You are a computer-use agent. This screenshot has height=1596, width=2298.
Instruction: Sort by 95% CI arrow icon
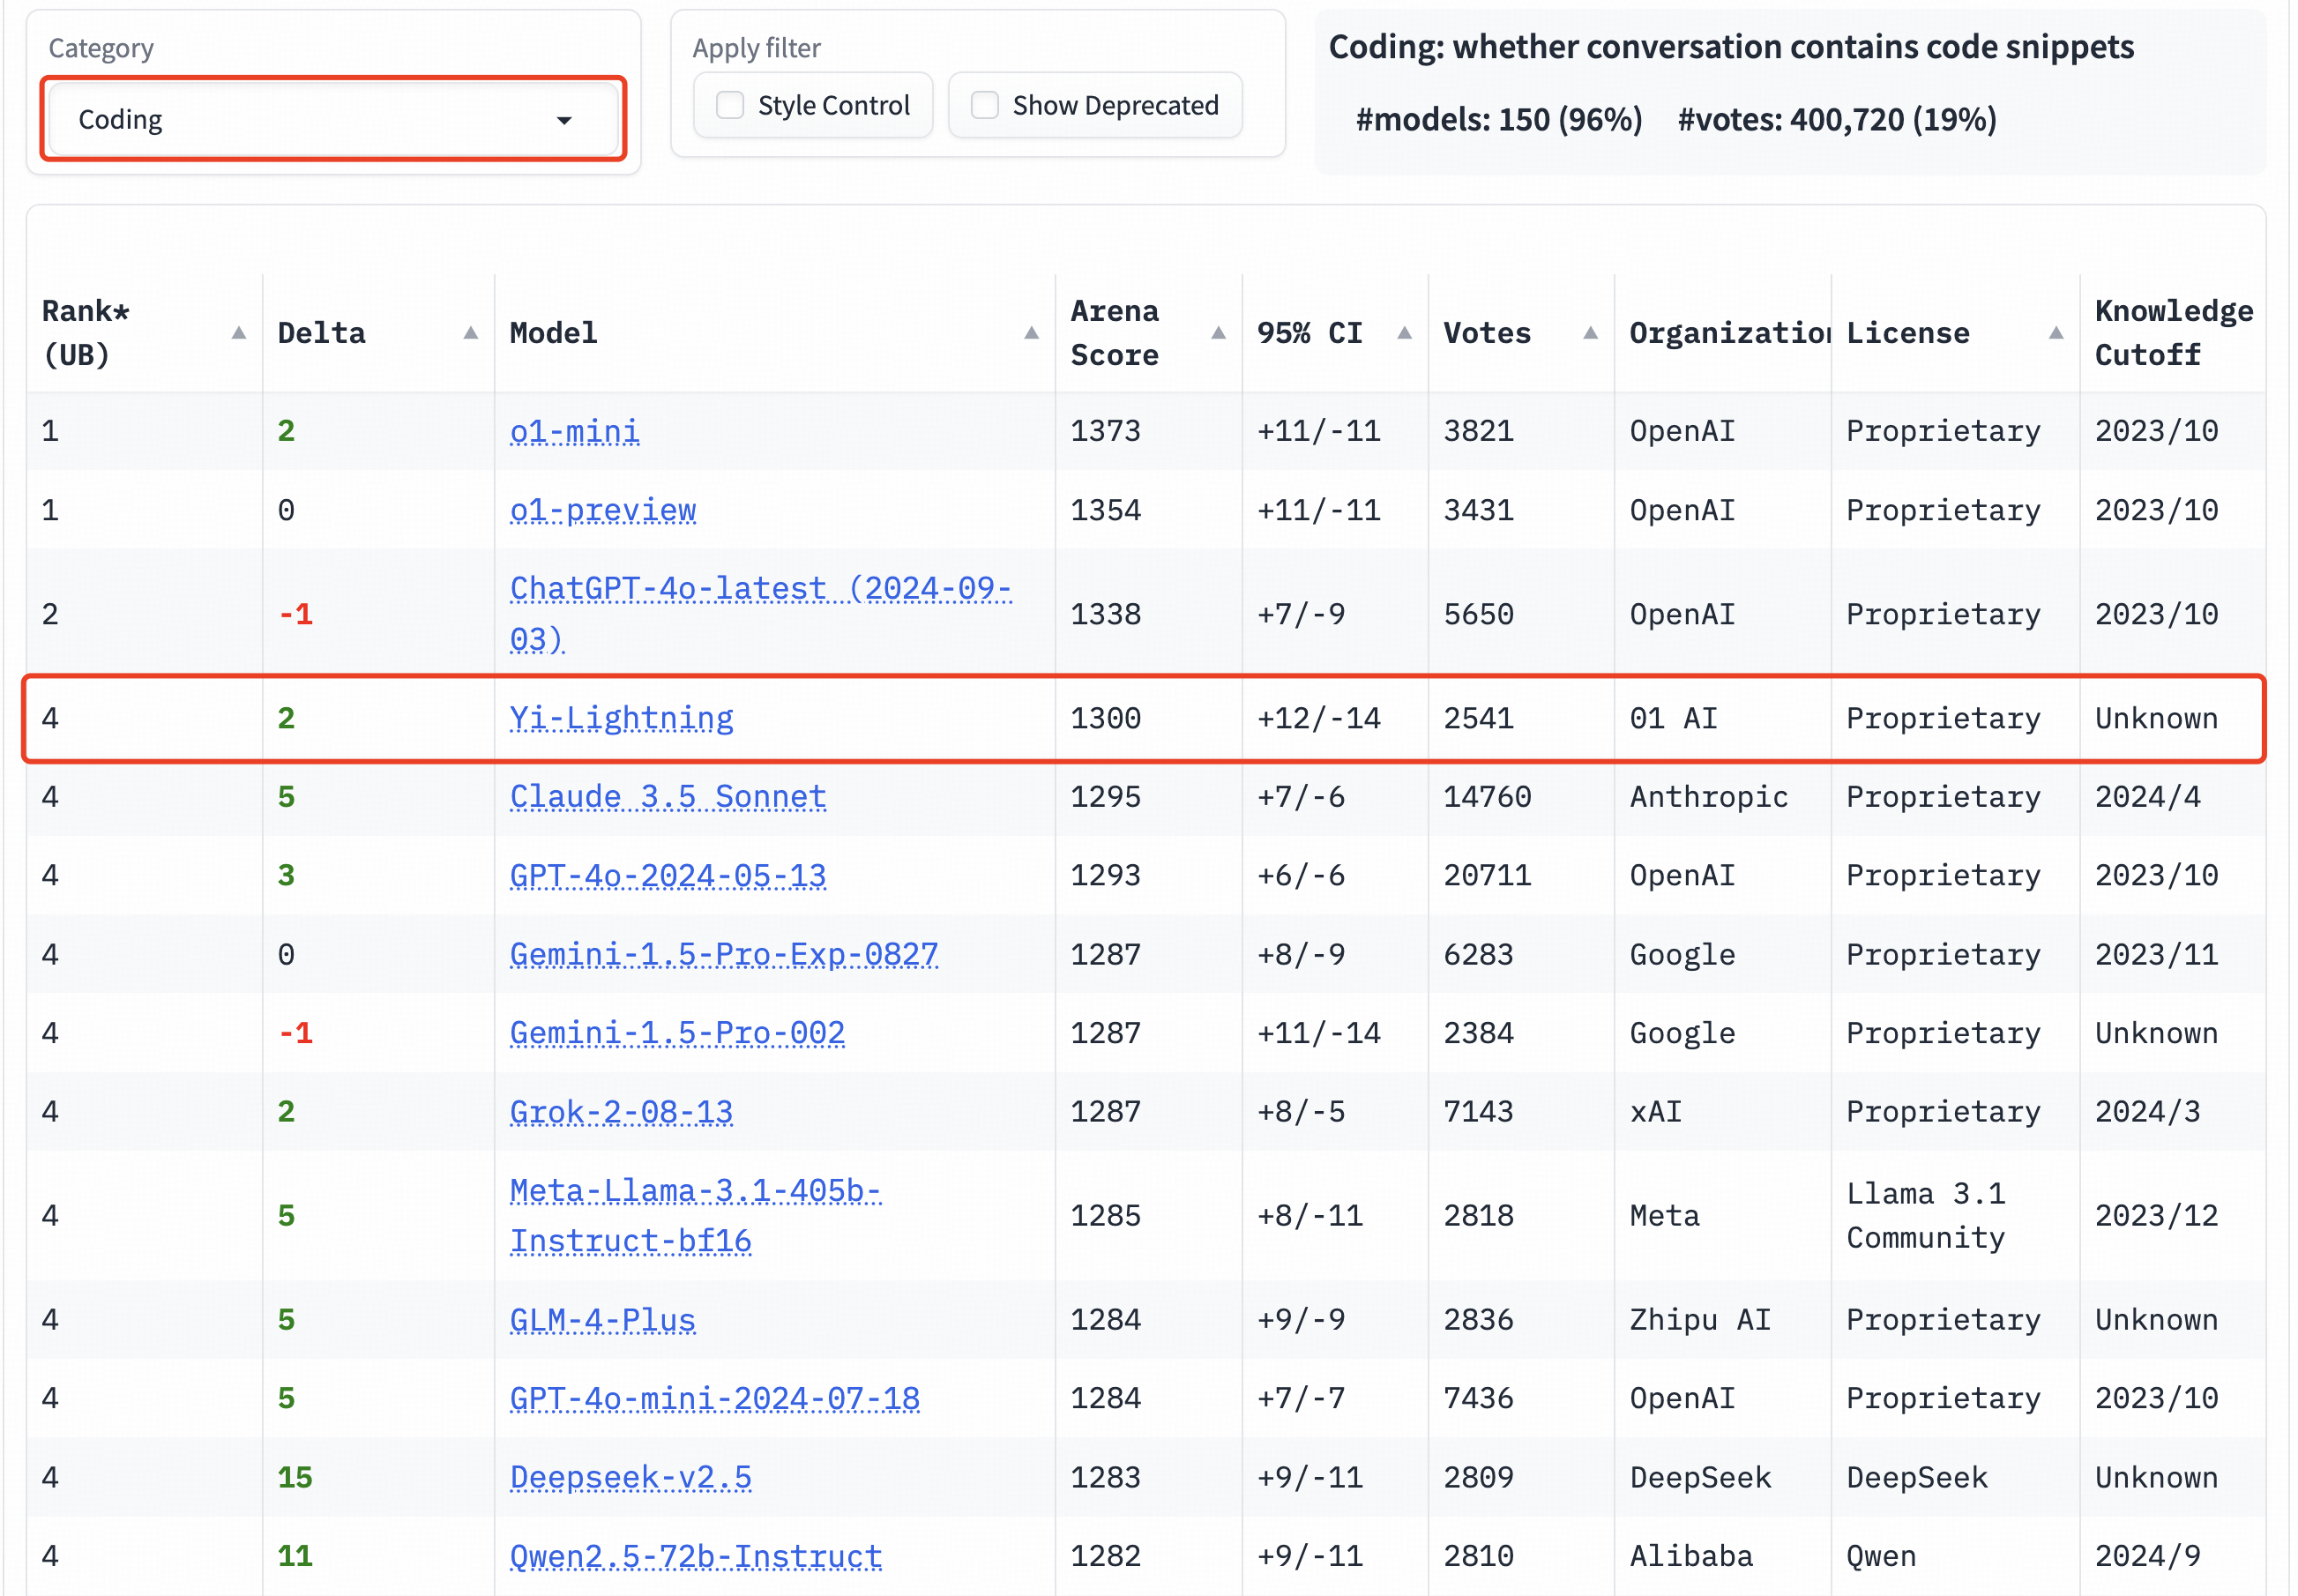1404,333
